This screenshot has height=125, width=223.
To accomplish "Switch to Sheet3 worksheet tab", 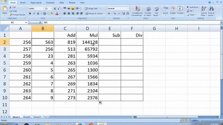I will pyautogui.click(x=37, y=117).
